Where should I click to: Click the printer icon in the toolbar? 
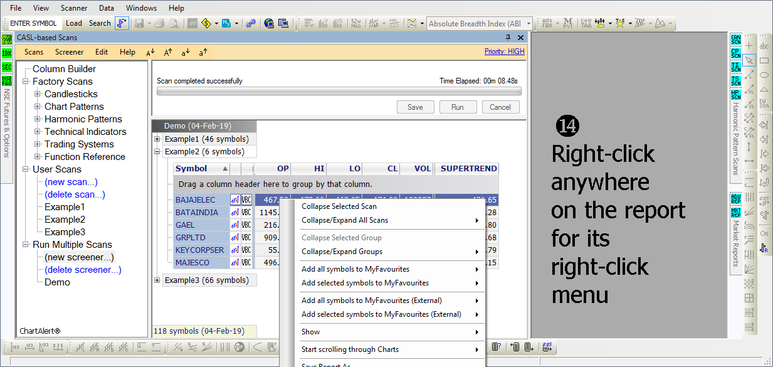coord(160,23)
